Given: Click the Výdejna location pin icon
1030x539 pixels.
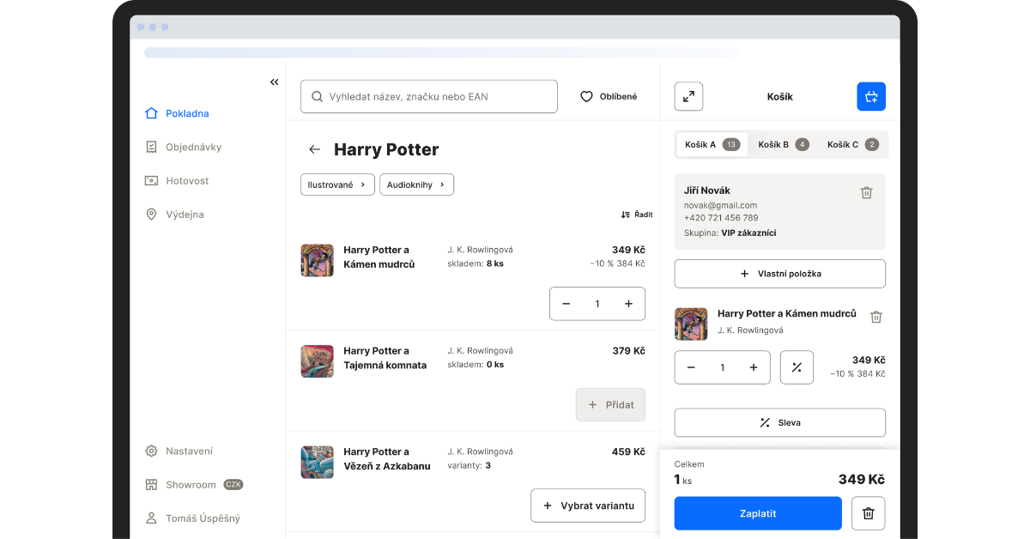Looking at the screenshot, I should click(152, 215).
